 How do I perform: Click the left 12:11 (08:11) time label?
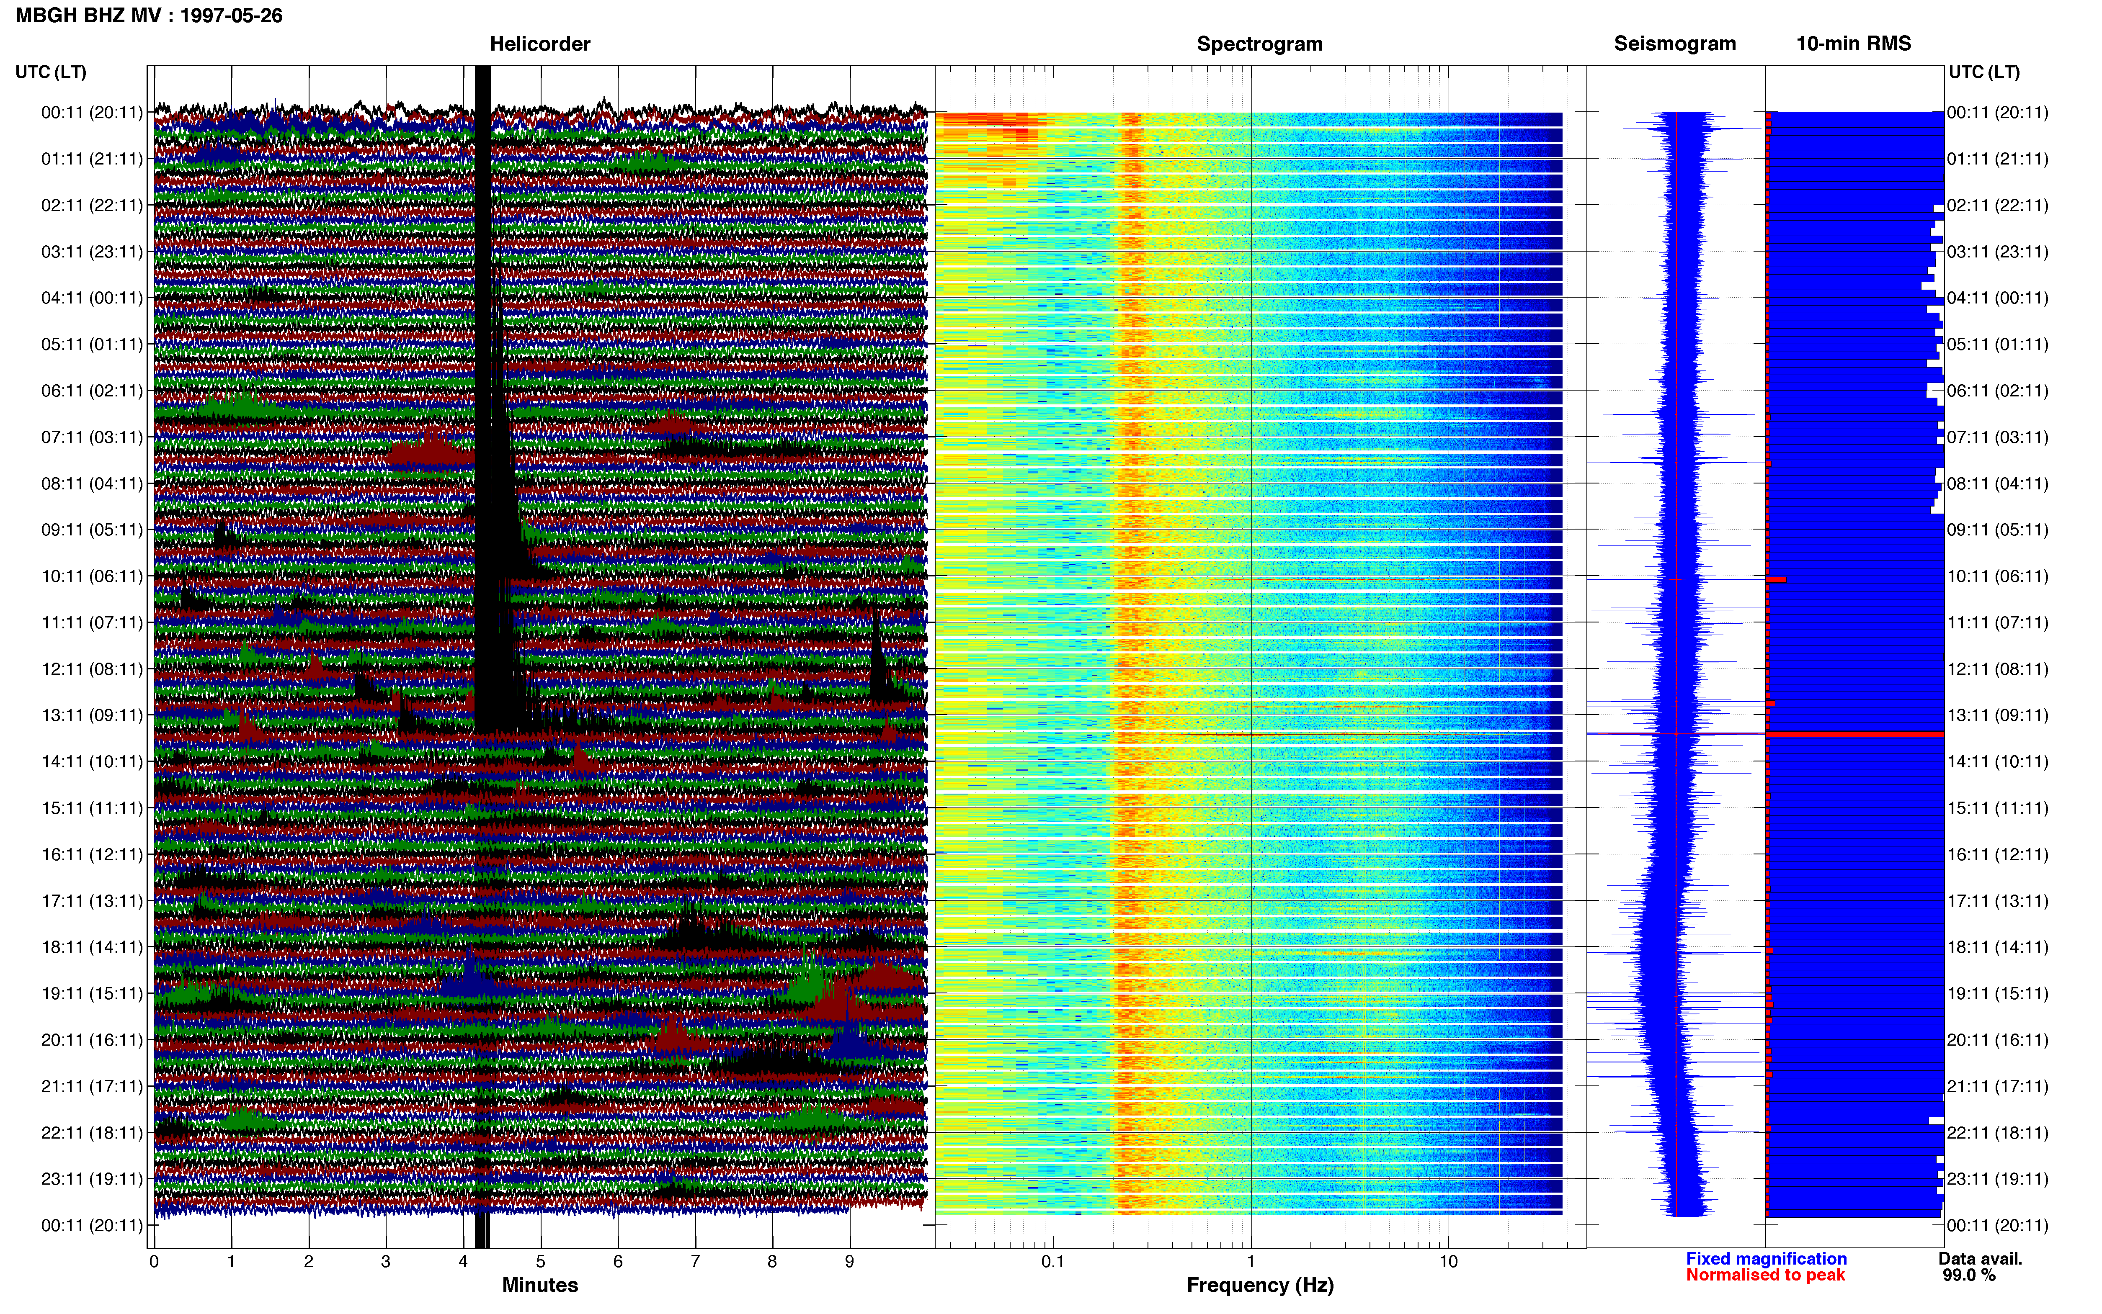tap(92, 669)
